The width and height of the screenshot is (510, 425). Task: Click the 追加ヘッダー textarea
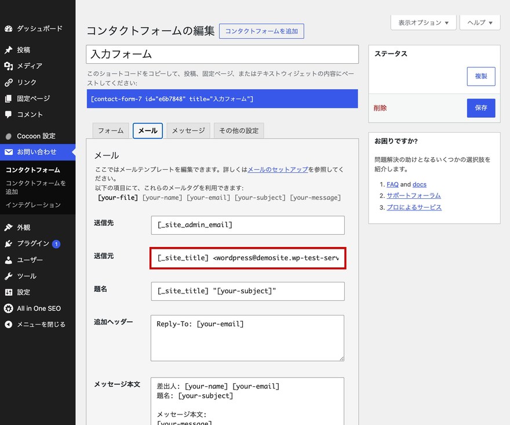247,338
